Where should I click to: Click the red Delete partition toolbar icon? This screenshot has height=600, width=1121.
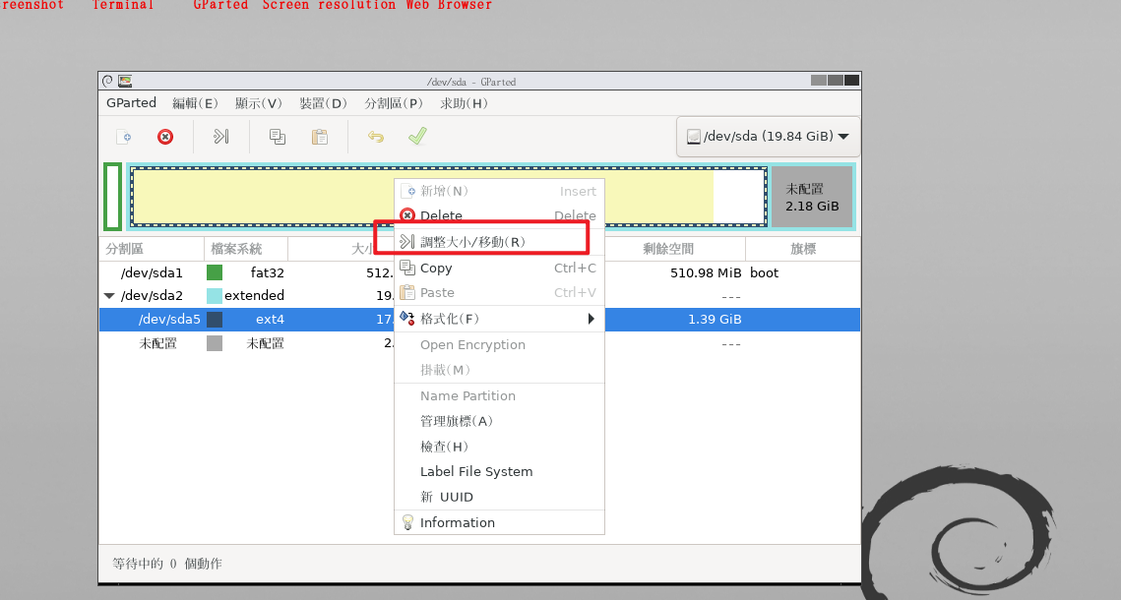(x=165, y=137)
